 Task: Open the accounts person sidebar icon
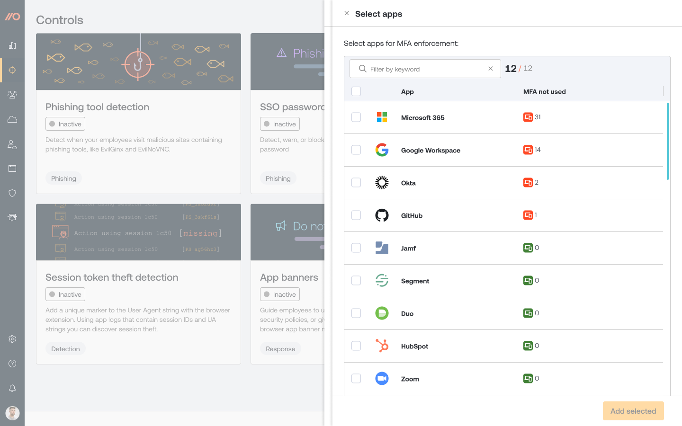[12, 144]
